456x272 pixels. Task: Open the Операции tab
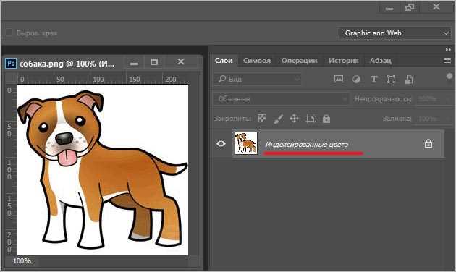(299, 61)
